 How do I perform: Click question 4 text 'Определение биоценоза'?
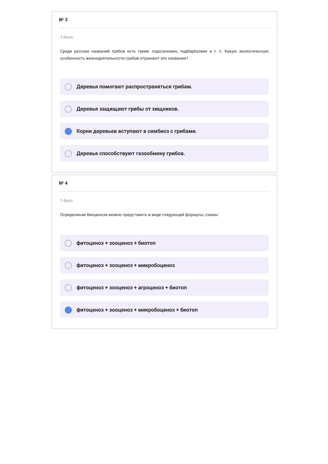point(140,215)
